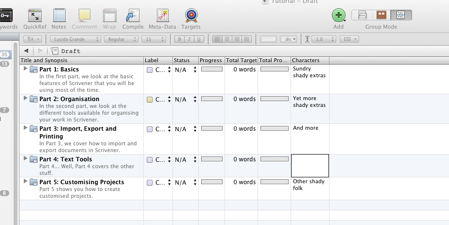Align text left
The height and width of the screenshot is (225, 449).
pyautogui.click(x=217, y=39)
